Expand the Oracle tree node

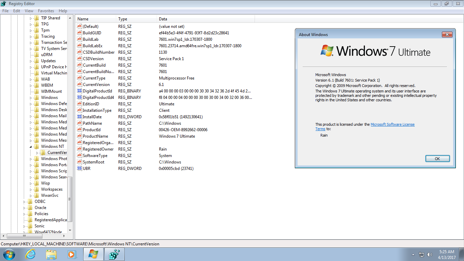click(24, 208)
